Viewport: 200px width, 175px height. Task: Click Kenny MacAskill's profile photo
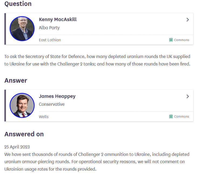(22, 29)
